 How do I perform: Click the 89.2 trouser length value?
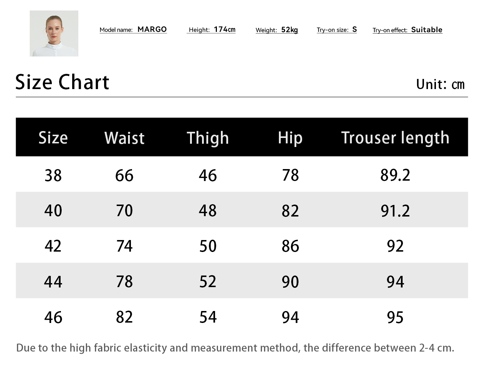click(x=395, y=175)
